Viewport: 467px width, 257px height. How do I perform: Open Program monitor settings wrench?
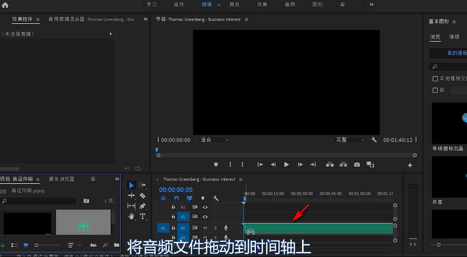point(374,140)
